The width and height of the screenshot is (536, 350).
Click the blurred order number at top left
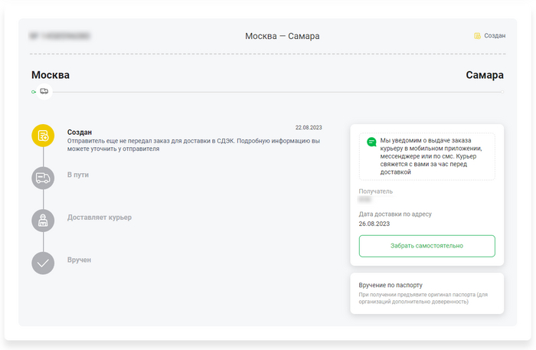click(x=60, y=35)
